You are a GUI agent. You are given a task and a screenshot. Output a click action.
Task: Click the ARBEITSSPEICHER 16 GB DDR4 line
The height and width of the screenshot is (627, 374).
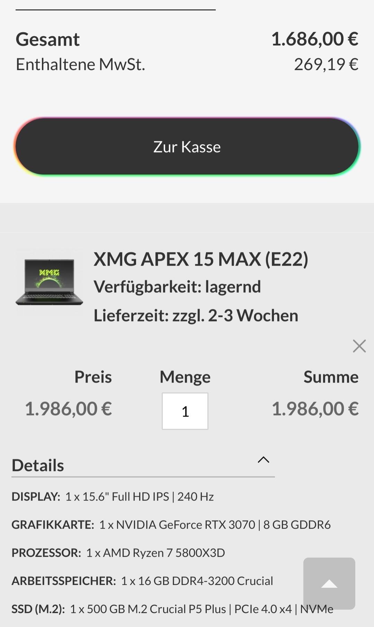coord(142,581)
